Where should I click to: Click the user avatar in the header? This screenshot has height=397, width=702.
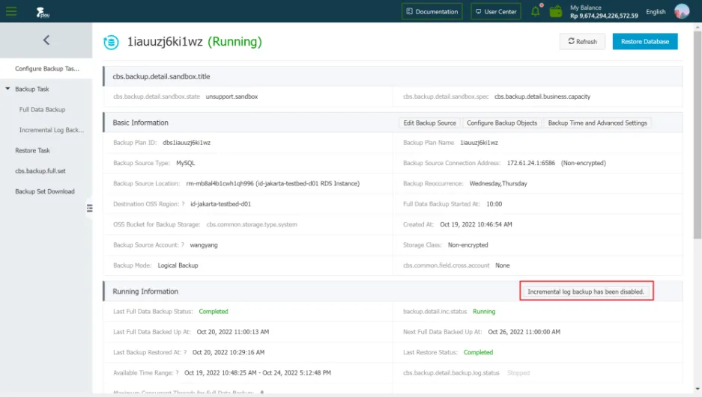[x=682, y=11]
